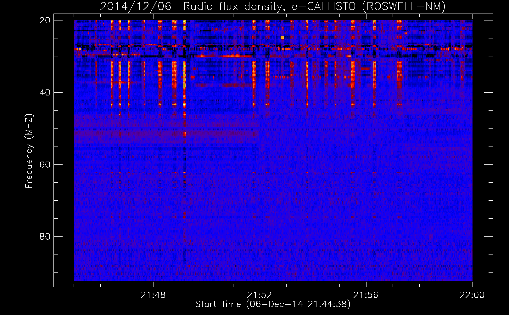The height and width of the screenshot is (315, 509).
Task: Click the "21:48" time tick label
Action: [x=153, y=295]
